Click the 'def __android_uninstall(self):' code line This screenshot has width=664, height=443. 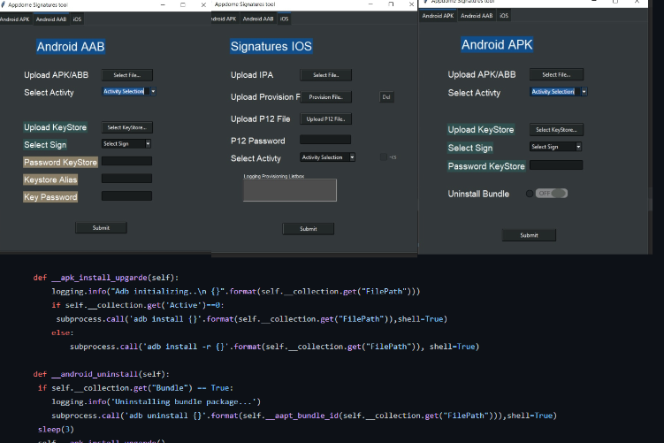pos(101,374)
